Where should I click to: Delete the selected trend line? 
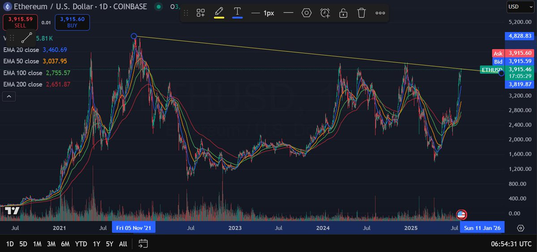click(362, 13)
